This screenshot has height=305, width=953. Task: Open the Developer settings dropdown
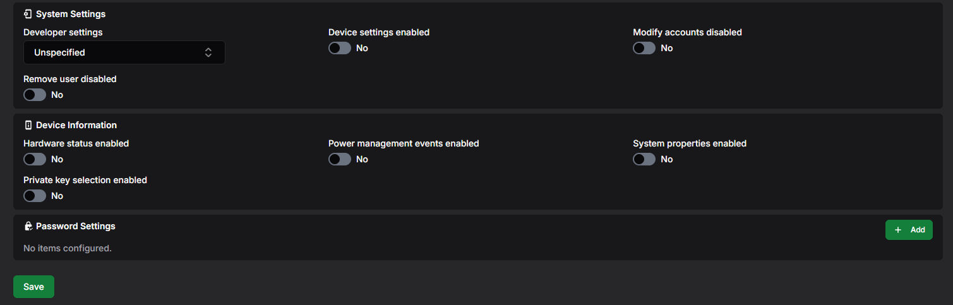(x=124, y=52)
